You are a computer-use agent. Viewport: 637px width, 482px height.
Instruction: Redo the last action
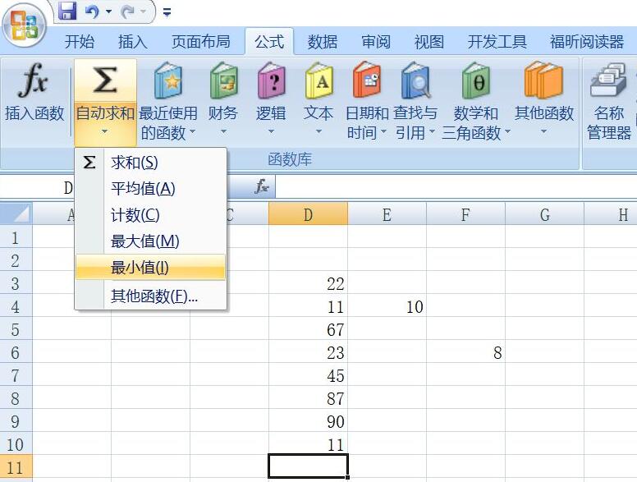coord(128,11)
